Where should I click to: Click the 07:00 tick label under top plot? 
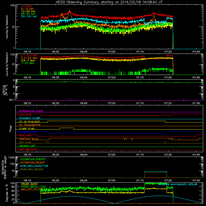pyautogui.click(x=112, y=52)
